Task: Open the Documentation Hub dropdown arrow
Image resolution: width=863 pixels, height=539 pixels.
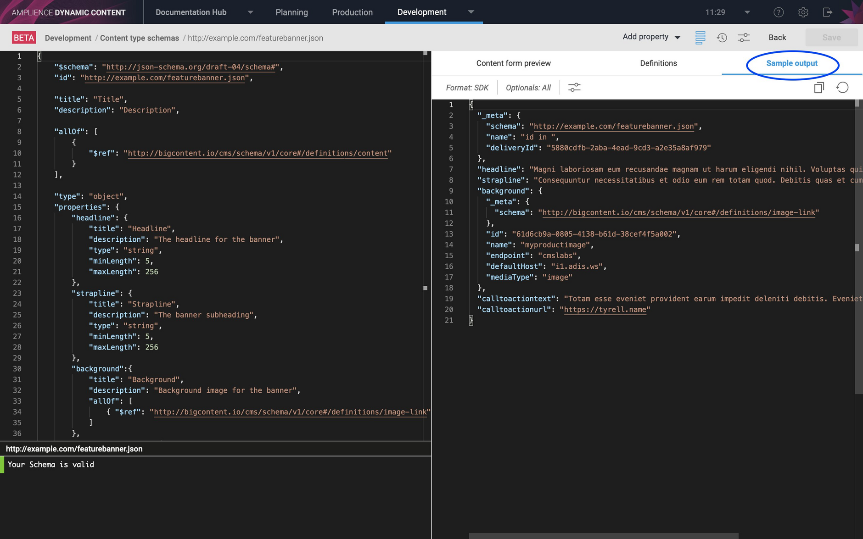Action: coord(250,12)
